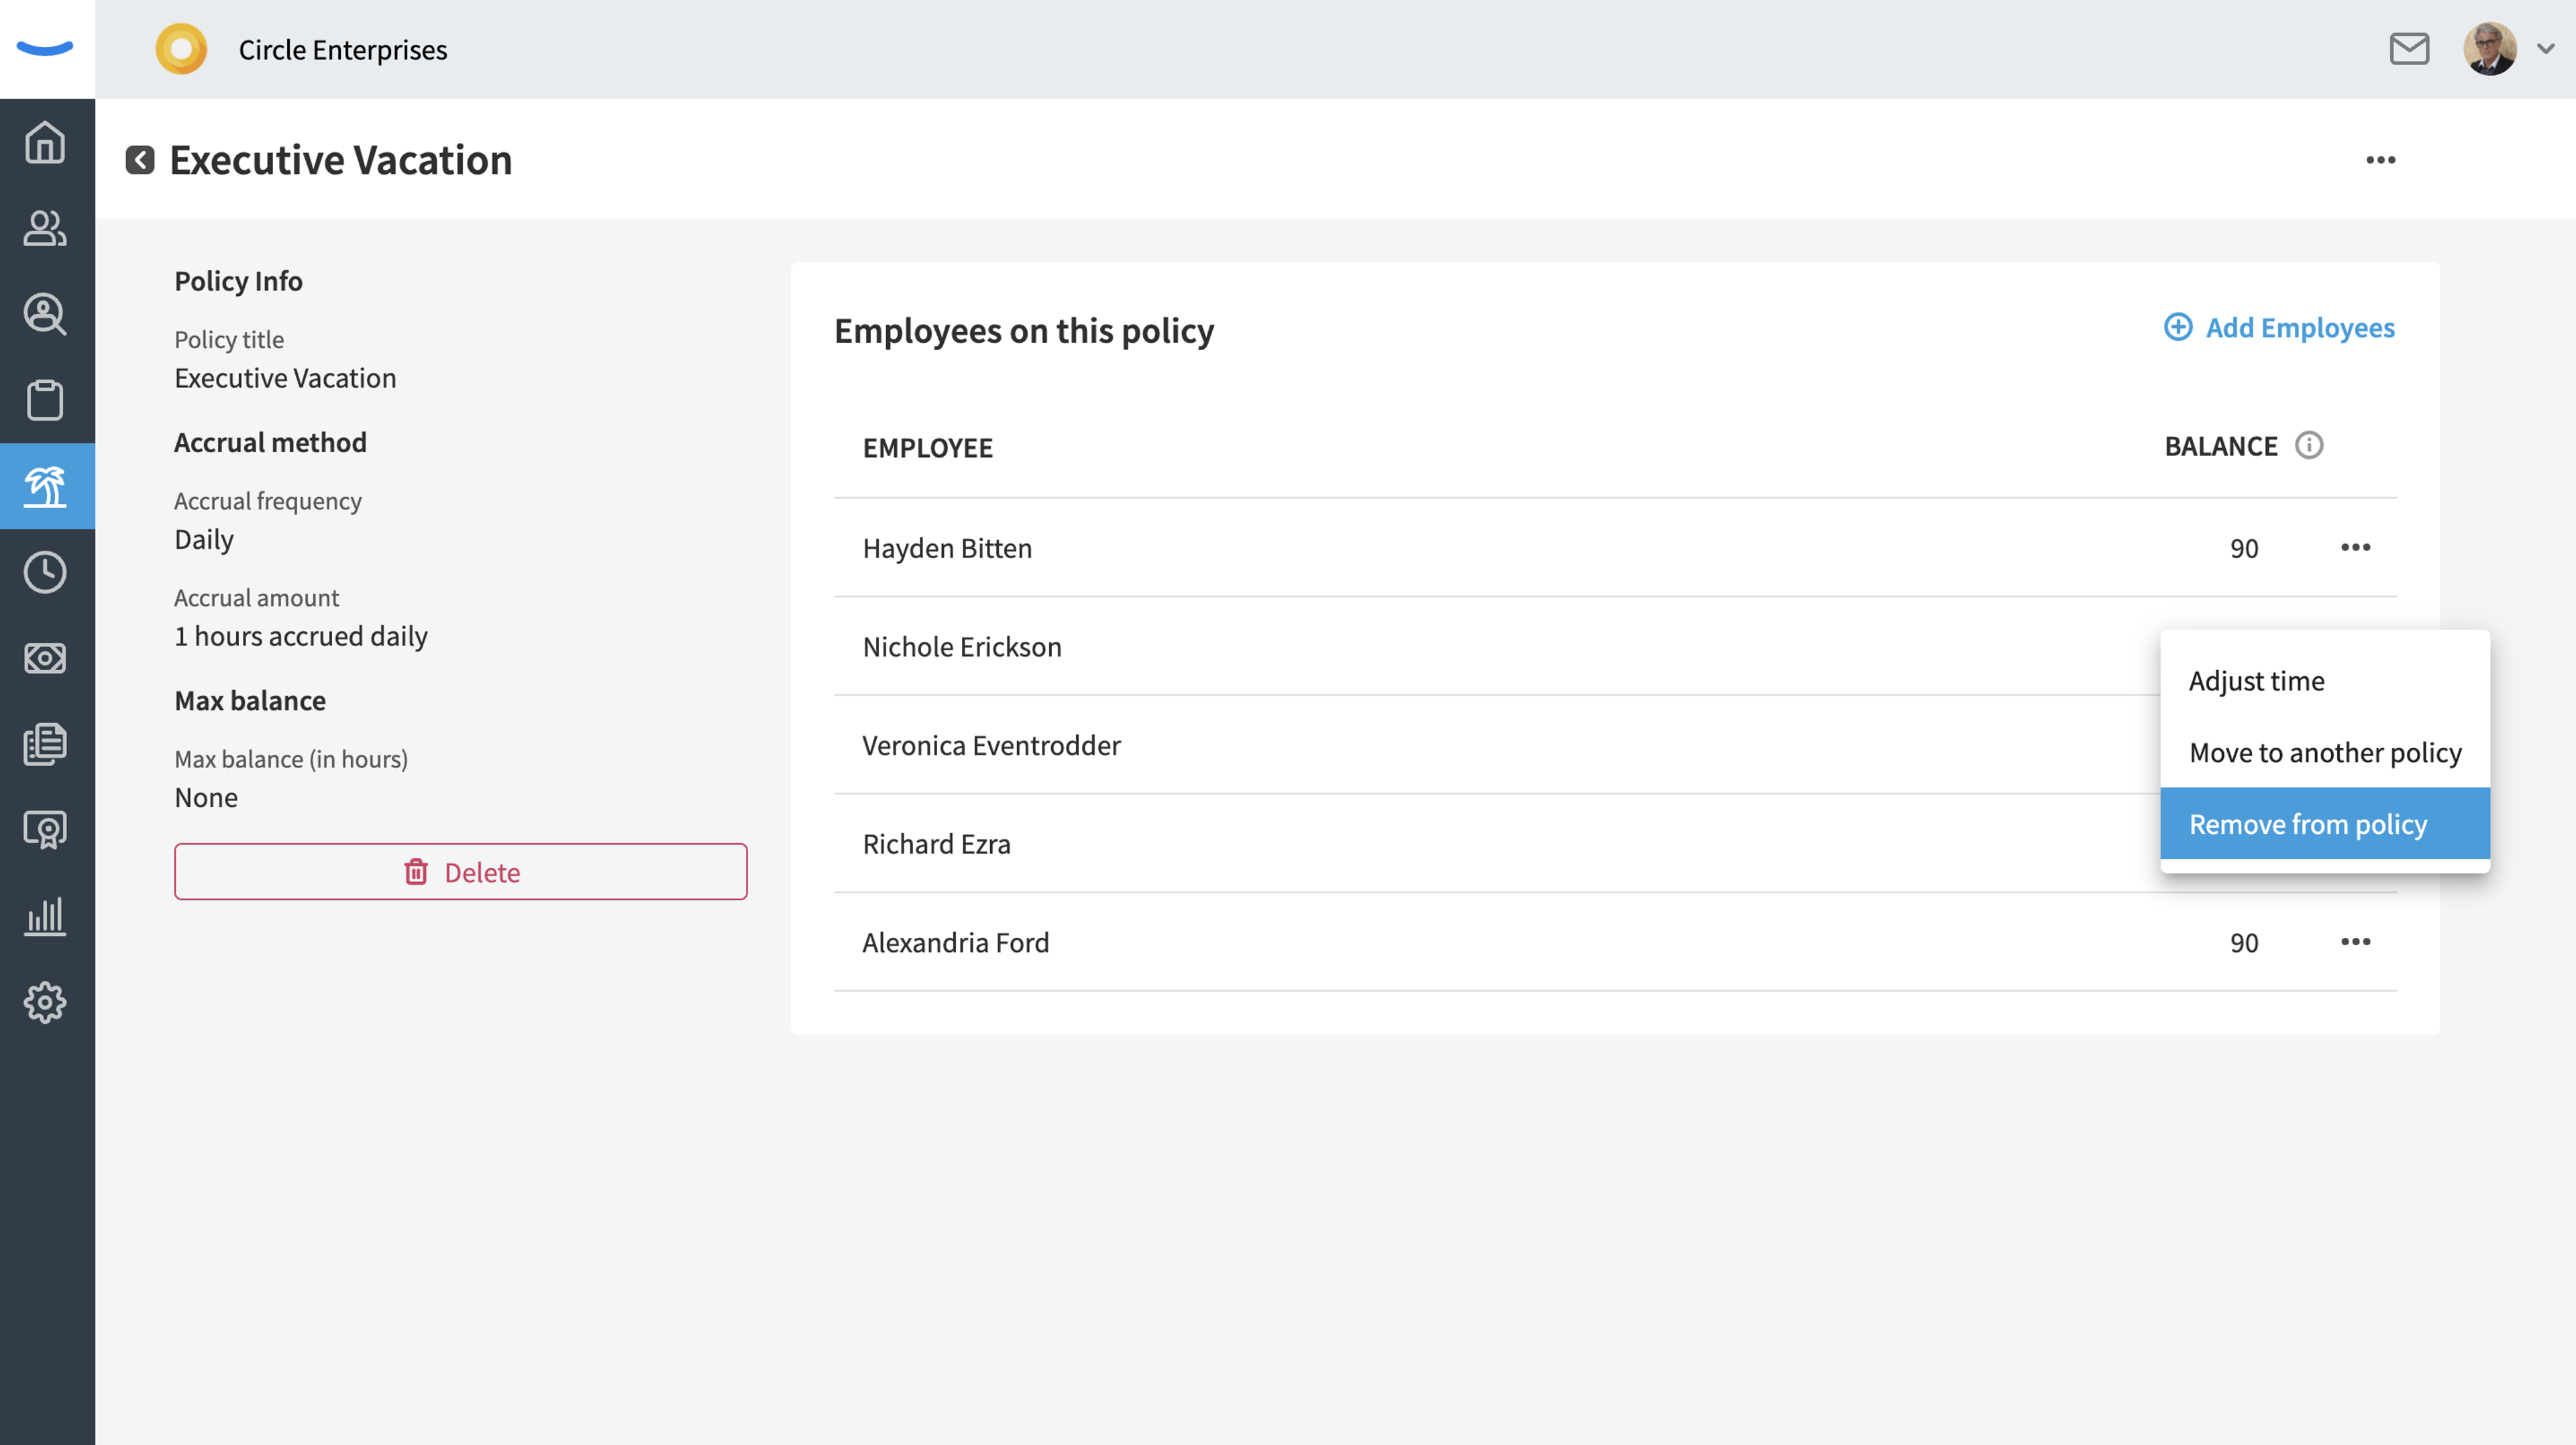Open the clock time tracking icon
Viewport: 2576px width, 1445px height.
(x=45, y=572)
